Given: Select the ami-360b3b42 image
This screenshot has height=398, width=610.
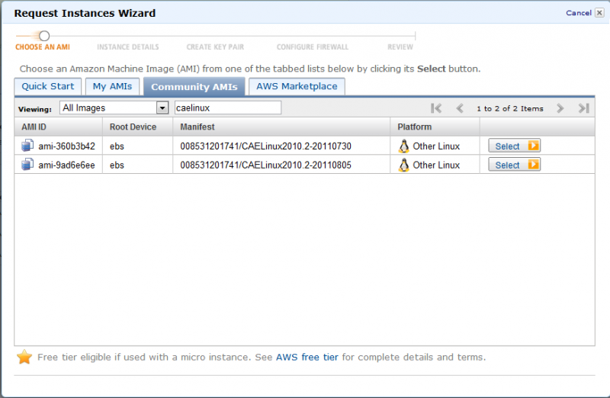Looking at the screenshot, I should pyautogui.click(x=514, y=146).
